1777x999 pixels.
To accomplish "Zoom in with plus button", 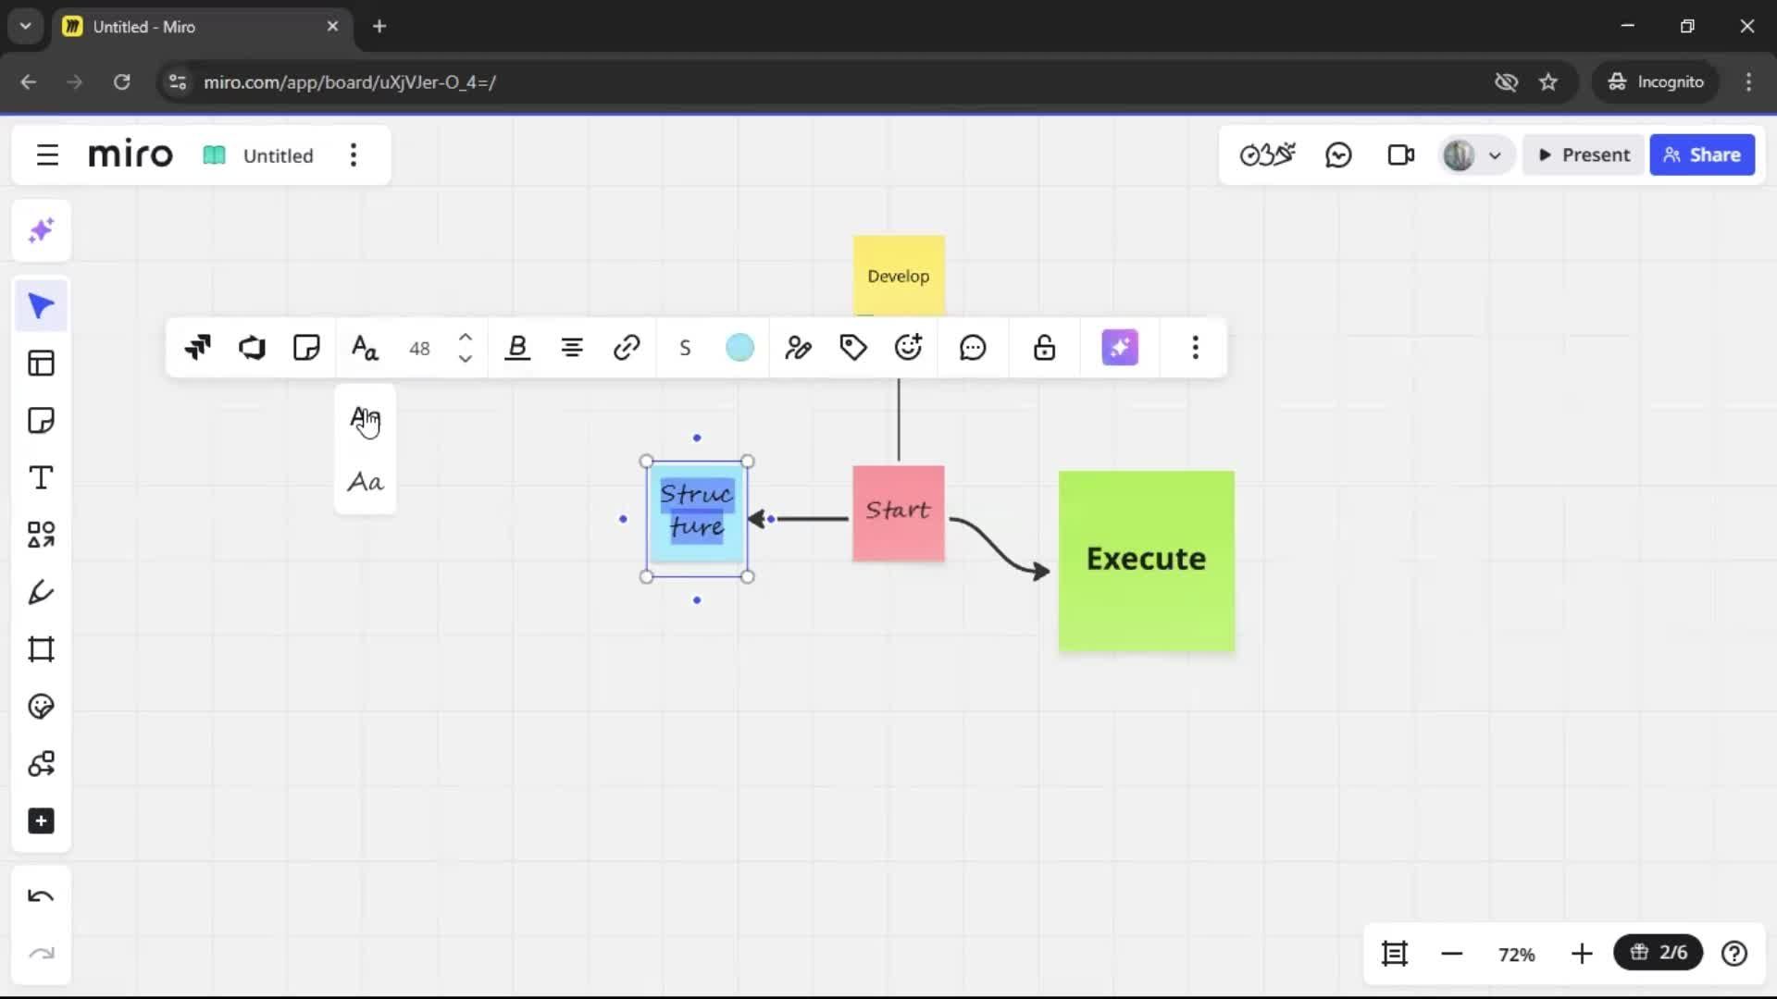I will point(1581,953).
